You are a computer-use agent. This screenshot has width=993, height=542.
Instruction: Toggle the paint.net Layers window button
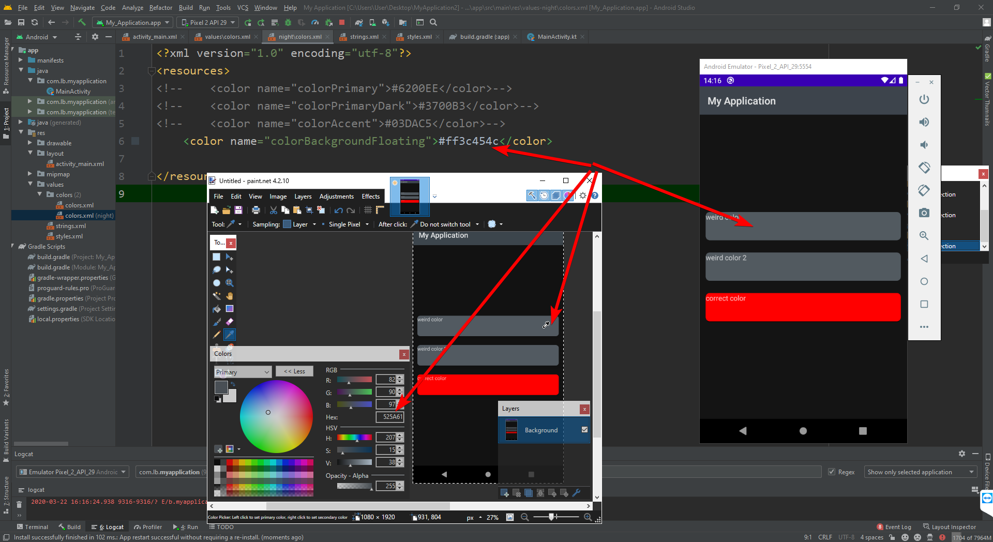[556, 195]
